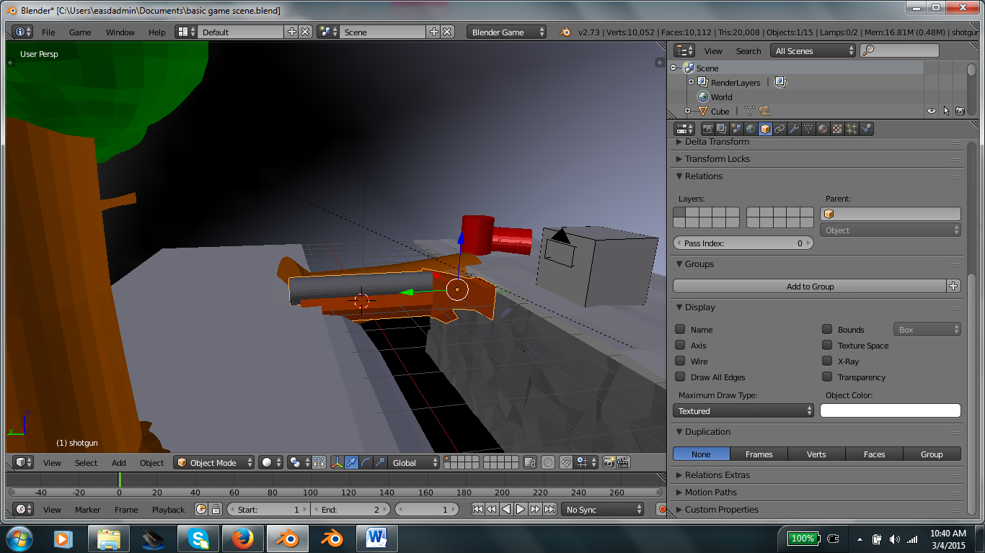Screen dimensions: 985x553
Task: Open the Window menu
Action: 120,32
